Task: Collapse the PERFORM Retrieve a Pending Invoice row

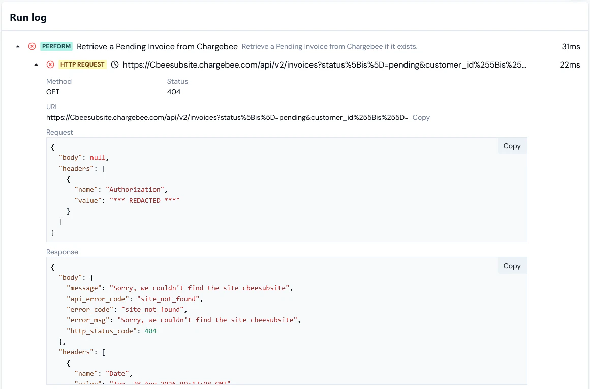Action: point(18,47)
